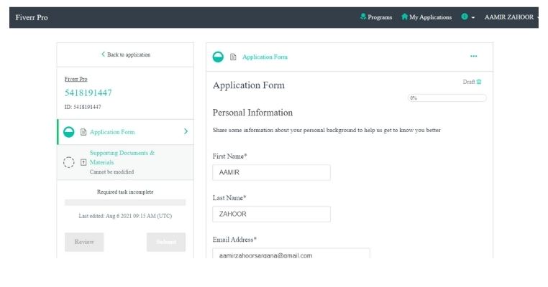Click dashed circle status icon
This screenshot has height=287, width=548.
69,162
